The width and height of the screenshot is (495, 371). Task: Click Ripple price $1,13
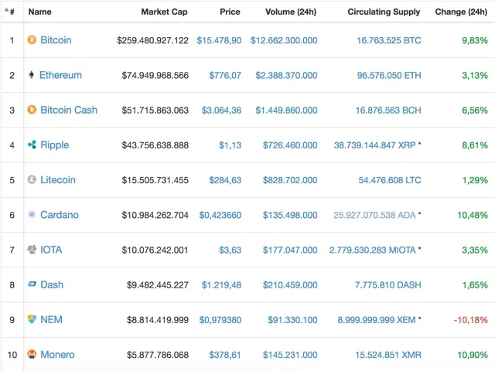[230, 145]
